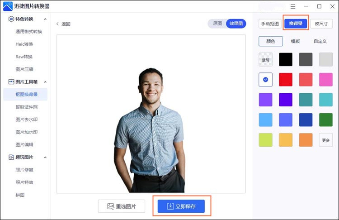This screenshot has width=339, height=220.
Task: Open 更多 for more colors
Action: pos(326,140)
